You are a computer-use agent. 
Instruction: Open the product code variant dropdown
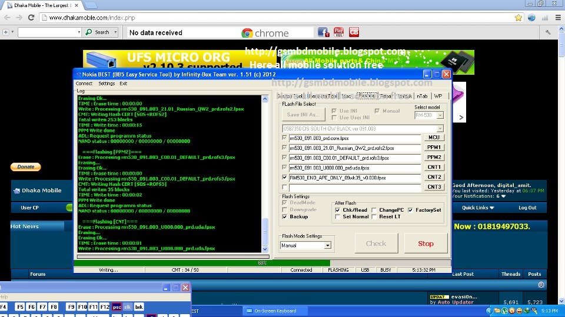click(x=440, y=129)
